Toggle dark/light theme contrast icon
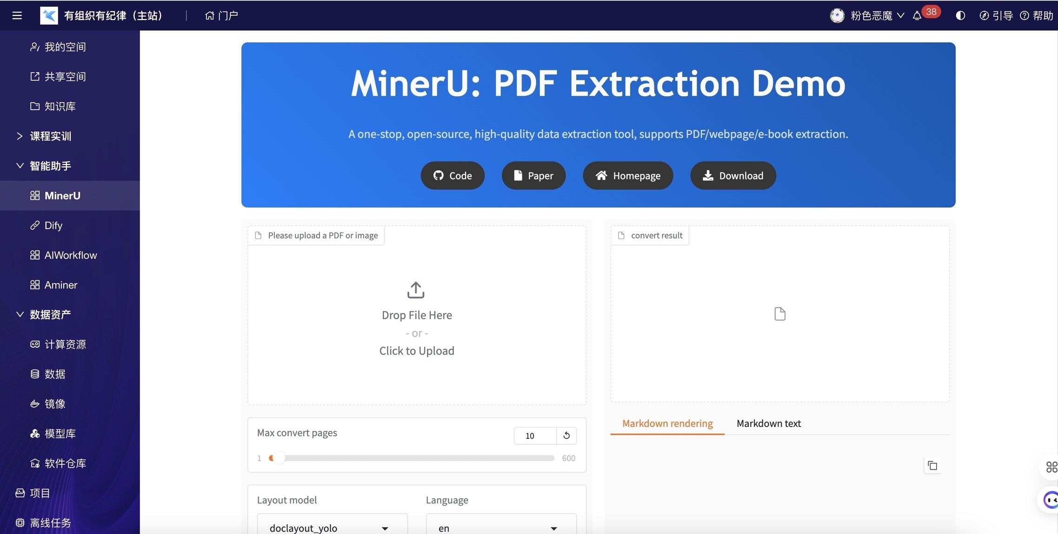 click(x=960, y=15)
